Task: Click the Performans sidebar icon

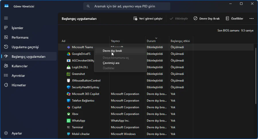Action: pyautogui.click(x=6, y=37)
